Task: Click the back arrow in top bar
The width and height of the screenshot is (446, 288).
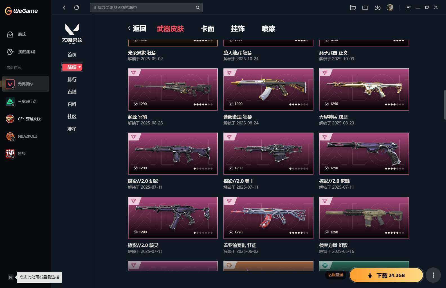Action: (x=64, y=8)
